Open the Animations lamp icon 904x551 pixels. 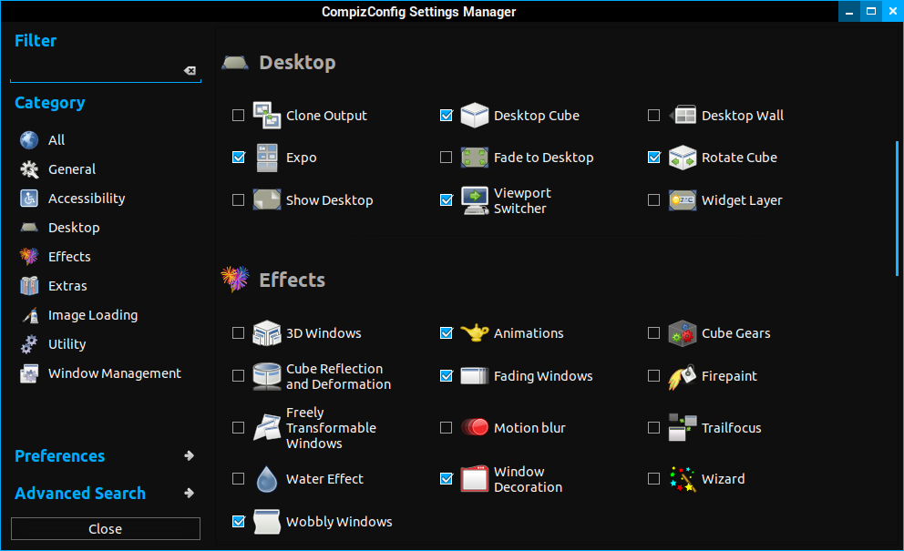[x=475, y=333]
